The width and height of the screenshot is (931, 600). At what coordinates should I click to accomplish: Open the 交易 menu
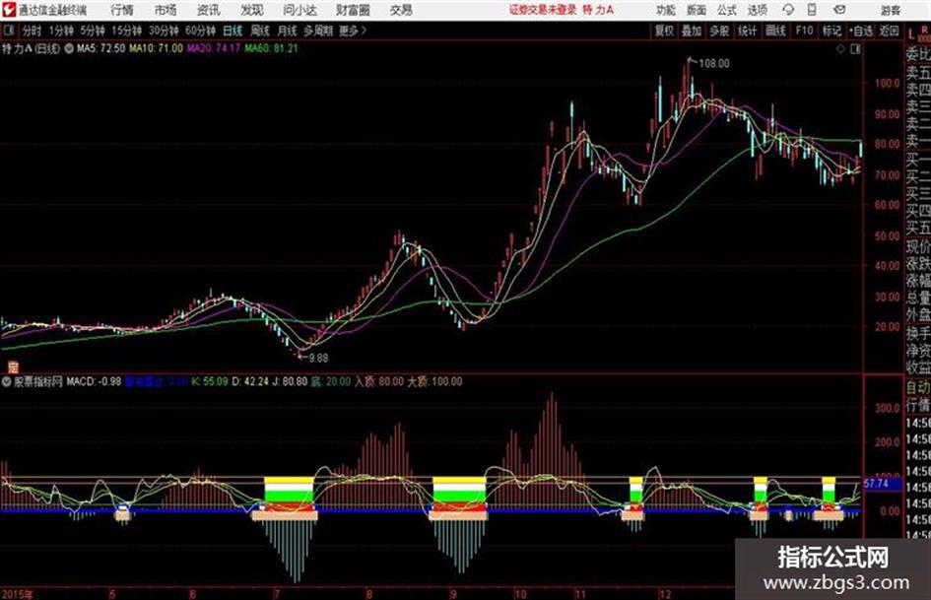click(x=401, y=10)
